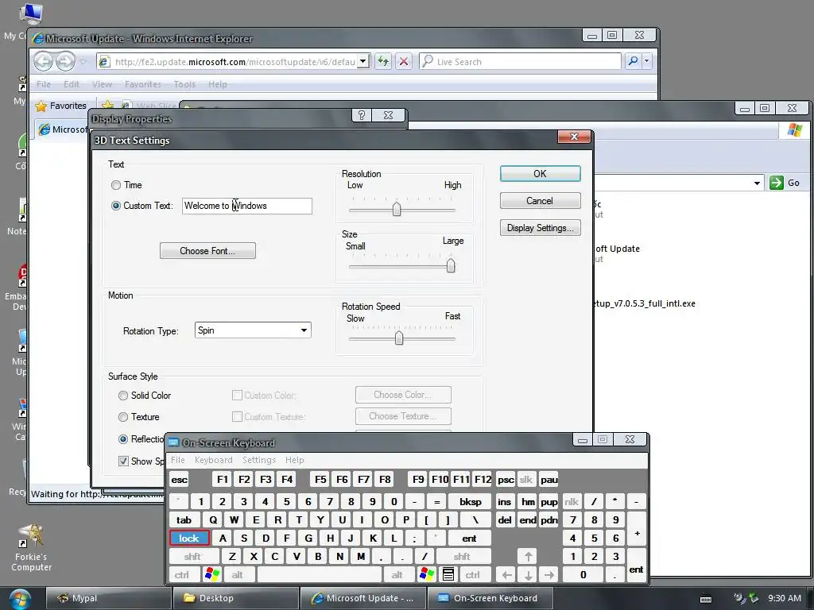Click the IE Stop loading button
This screenshot has height=610, width=814.
pos(404,62)
